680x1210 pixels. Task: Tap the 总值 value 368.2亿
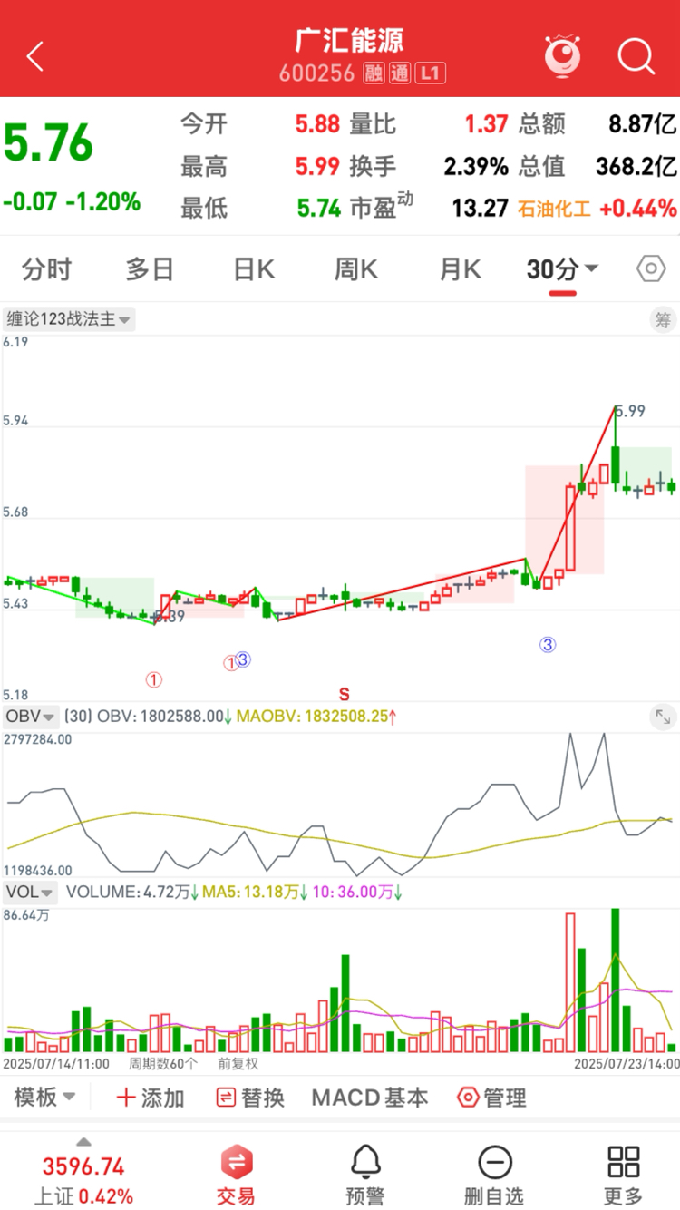pyautogui.click(x=636, y=167)
